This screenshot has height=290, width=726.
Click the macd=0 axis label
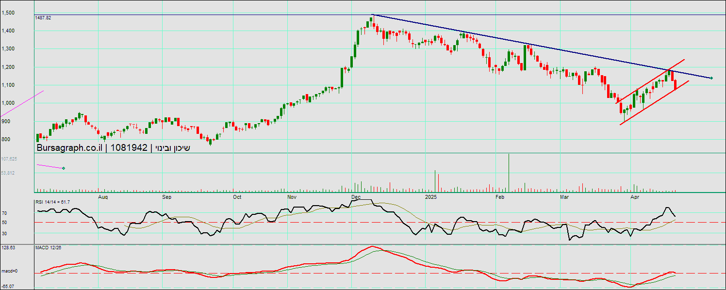(8, 271)
